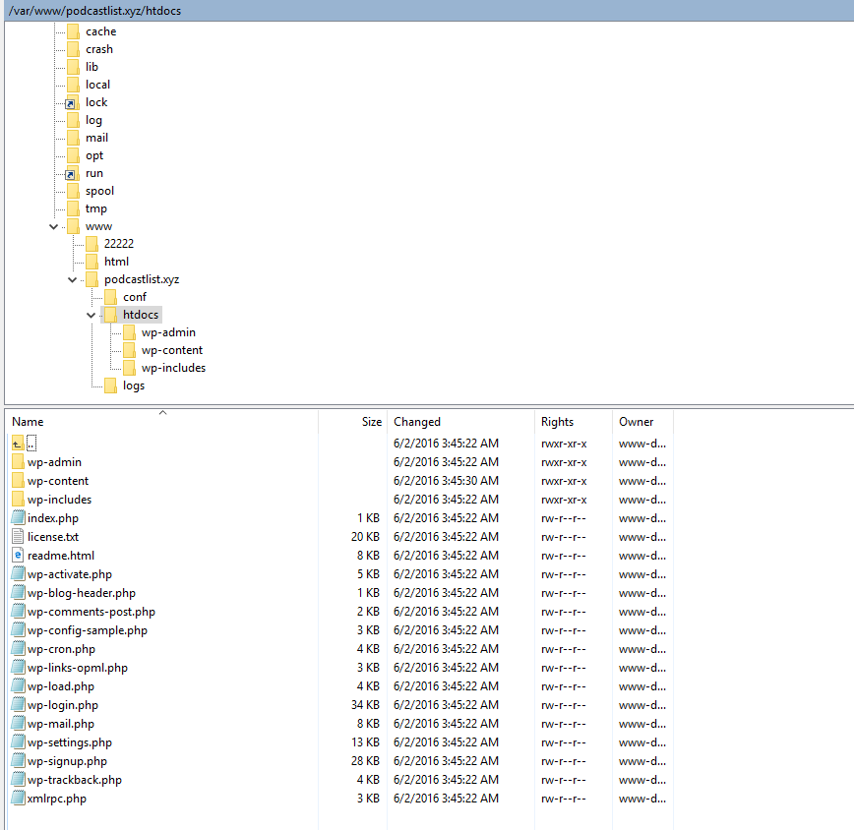Click the crash folder icon in tree
Viewport: 854px width, 830px height.
click(x=73, y=49)
